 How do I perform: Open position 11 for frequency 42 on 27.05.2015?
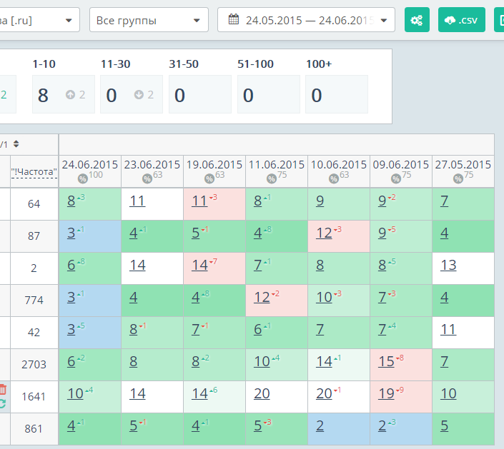click(448, 330)
